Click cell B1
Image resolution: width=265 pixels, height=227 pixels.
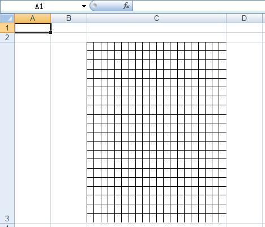[69, 28]
